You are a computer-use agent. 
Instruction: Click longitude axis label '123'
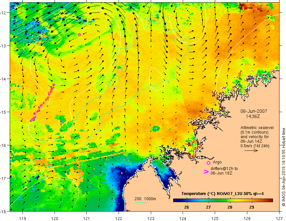(151, 218)
